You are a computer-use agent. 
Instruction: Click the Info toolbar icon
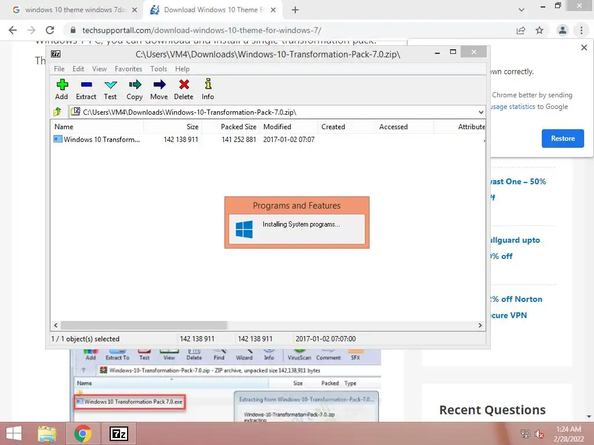(208, 84)
